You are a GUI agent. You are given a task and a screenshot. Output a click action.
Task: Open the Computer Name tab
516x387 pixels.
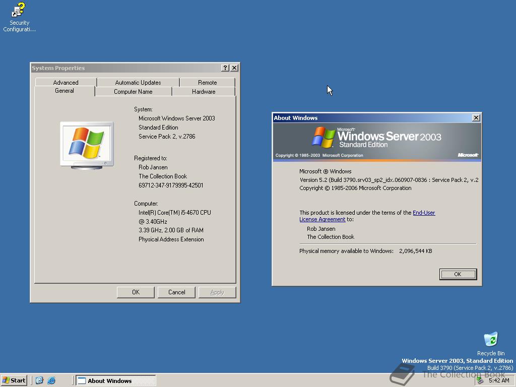click(x=133, y=92)
